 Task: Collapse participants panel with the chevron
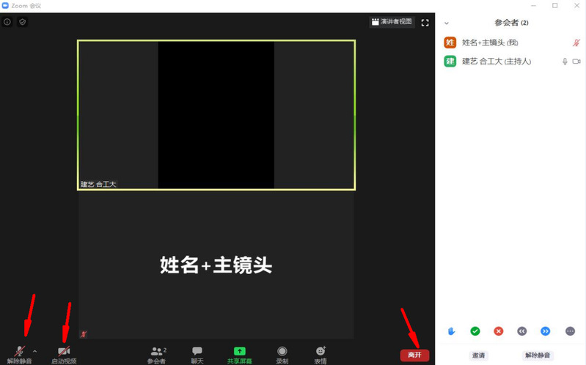[x=447, y=23]
